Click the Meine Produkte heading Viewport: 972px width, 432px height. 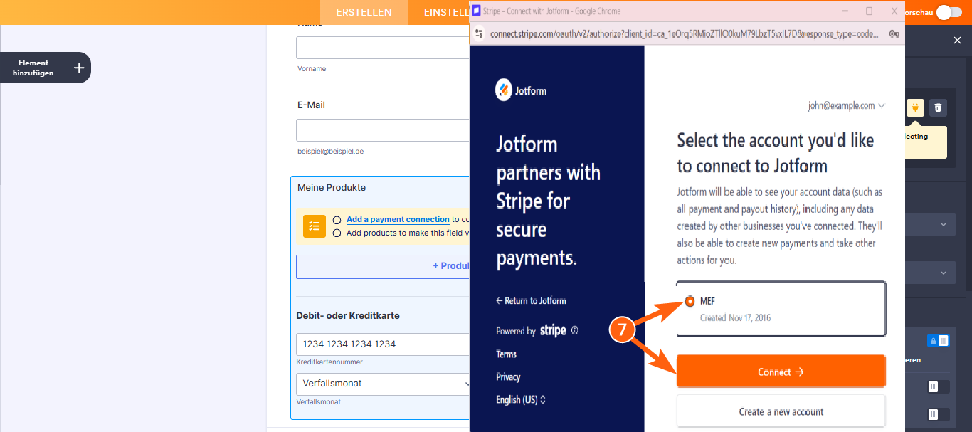coord(332,187)
